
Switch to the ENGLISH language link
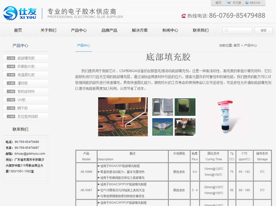click(255, 3)
